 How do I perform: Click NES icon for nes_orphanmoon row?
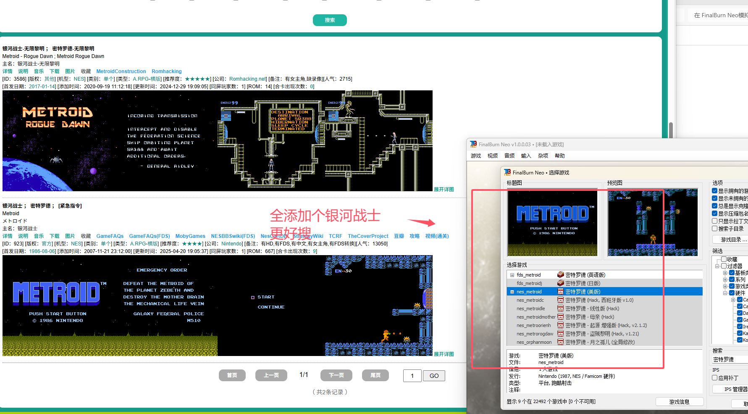560,342
